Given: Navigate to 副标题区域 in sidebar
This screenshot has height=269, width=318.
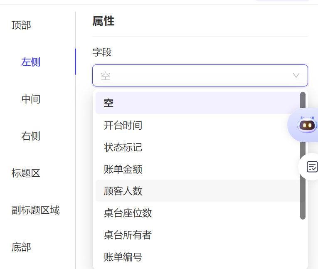Looking at the screenshot, I should pyautogui.click(x=35, y=210).
